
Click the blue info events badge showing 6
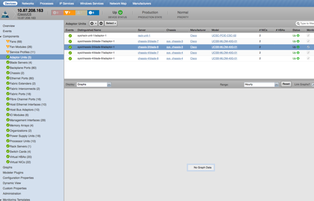[x=93, y=13]
